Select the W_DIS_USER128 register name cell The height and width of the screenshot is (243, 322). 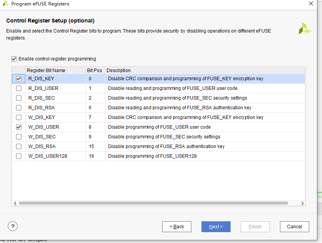point(56,156)
